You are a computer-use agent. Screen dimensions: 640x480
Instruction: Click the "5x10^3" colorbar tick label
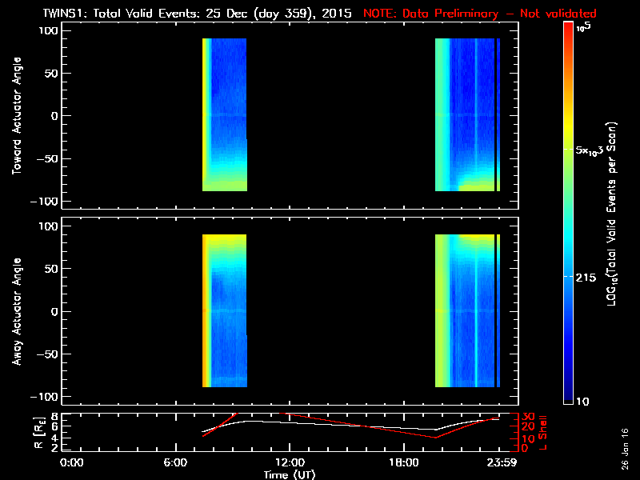click(590, 150)
